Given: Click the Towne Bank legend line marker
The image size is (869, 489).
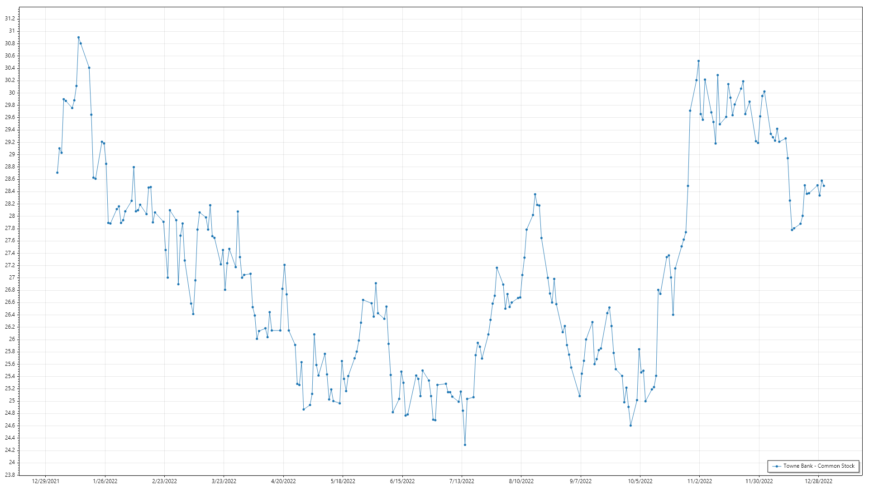Looking at the screenshot, I should pos(777,466).
